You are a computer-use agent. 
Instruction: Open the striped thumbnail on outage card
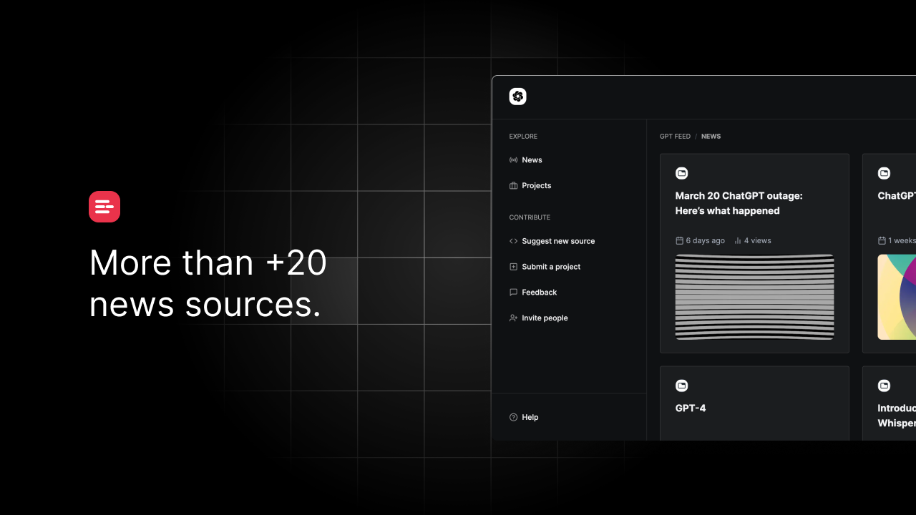[754, 297]
